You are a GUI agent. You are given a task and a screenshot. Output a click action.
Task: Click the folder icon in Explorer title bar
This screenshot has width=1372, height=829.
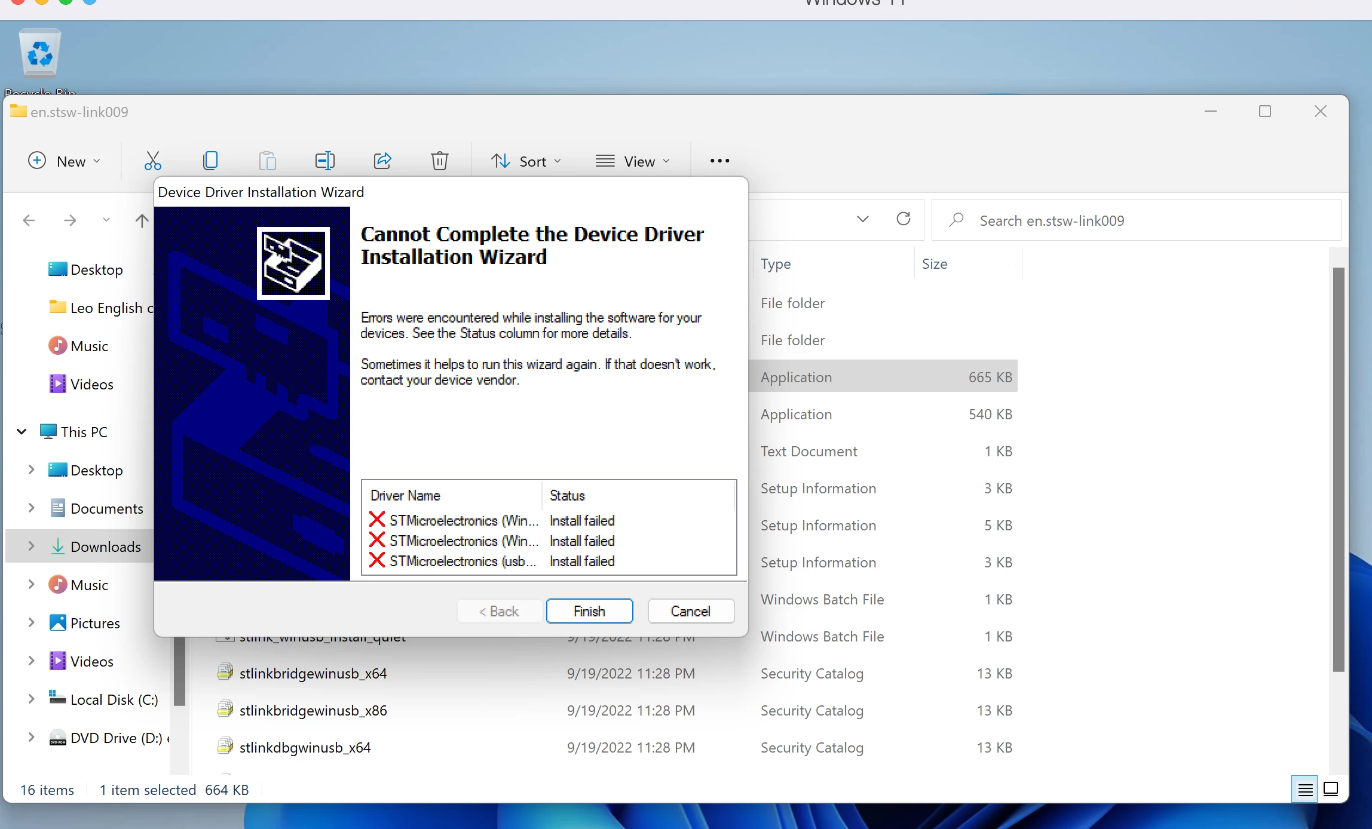(x=18, y=111)
